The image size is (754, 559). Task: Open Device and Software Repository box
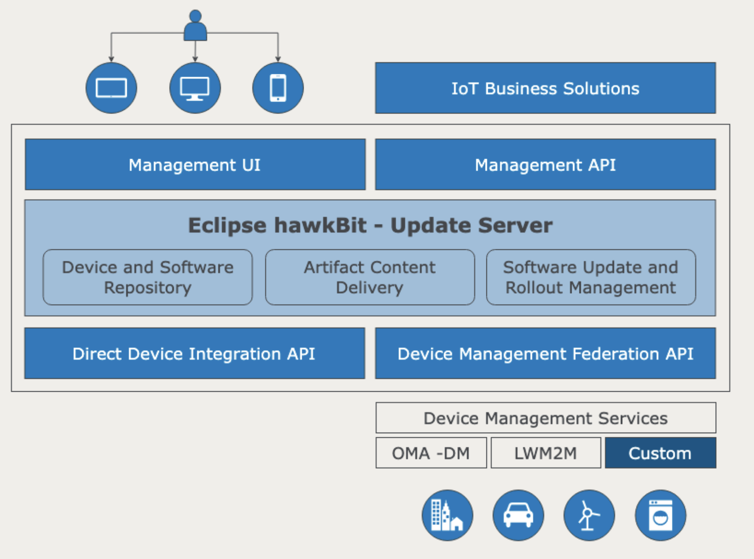pyautogui.click(x=148, y=277)
